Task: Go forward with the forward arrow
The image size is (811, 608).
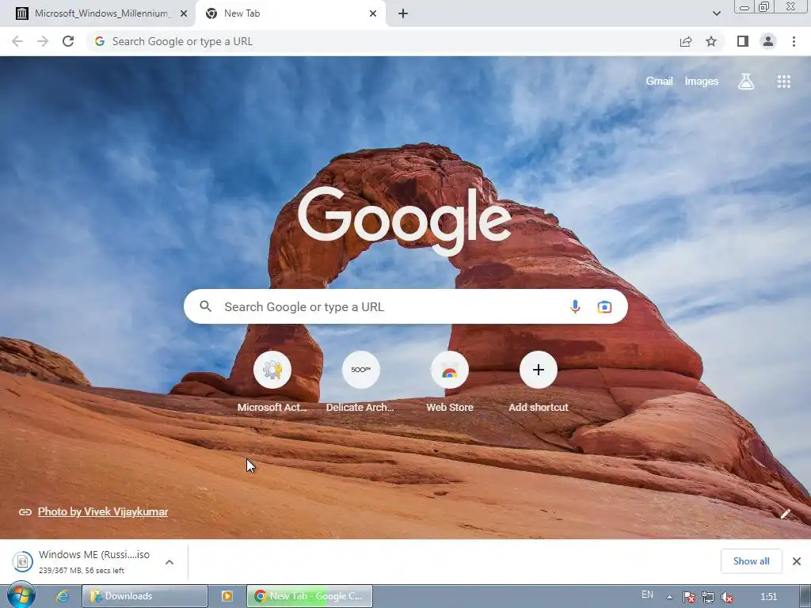Action: coord(43,41)
